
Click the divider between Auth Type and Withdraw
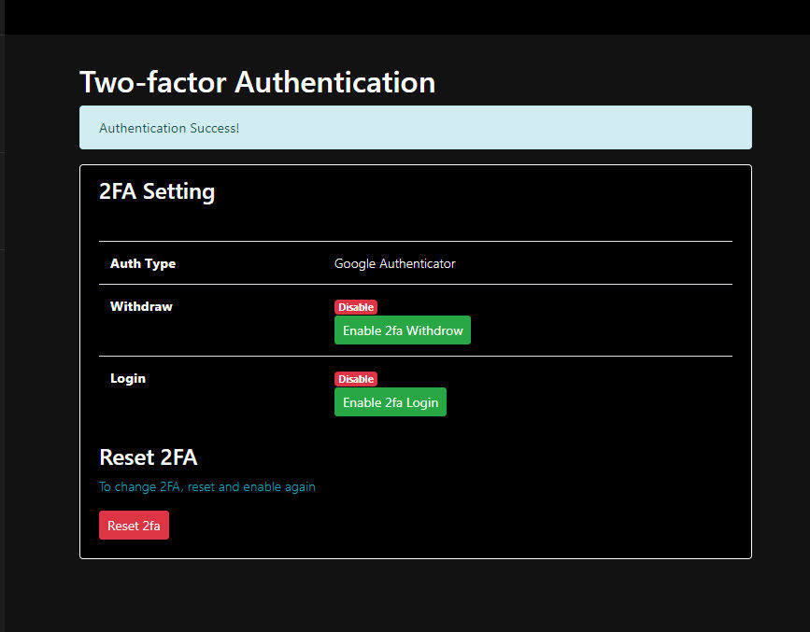[415, 284]
